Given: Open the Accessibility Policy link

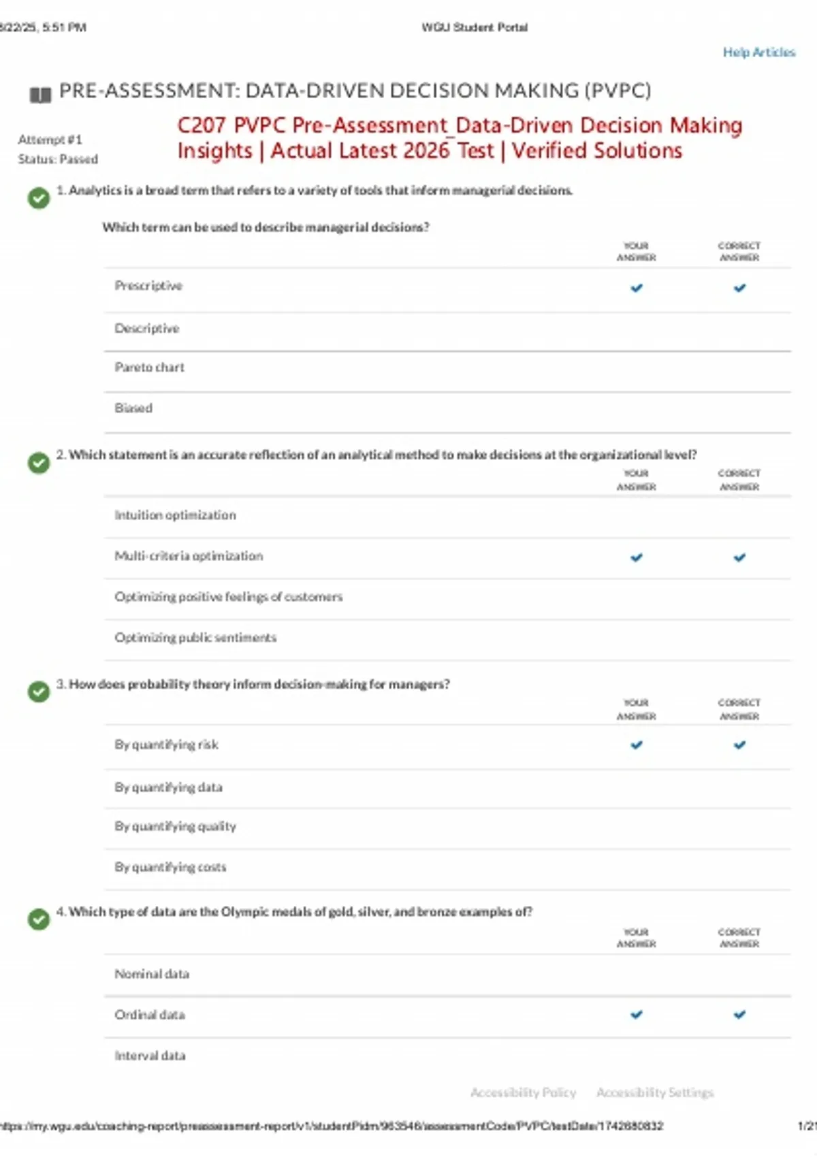Looking at the screenshot, I should point(523,1092).
